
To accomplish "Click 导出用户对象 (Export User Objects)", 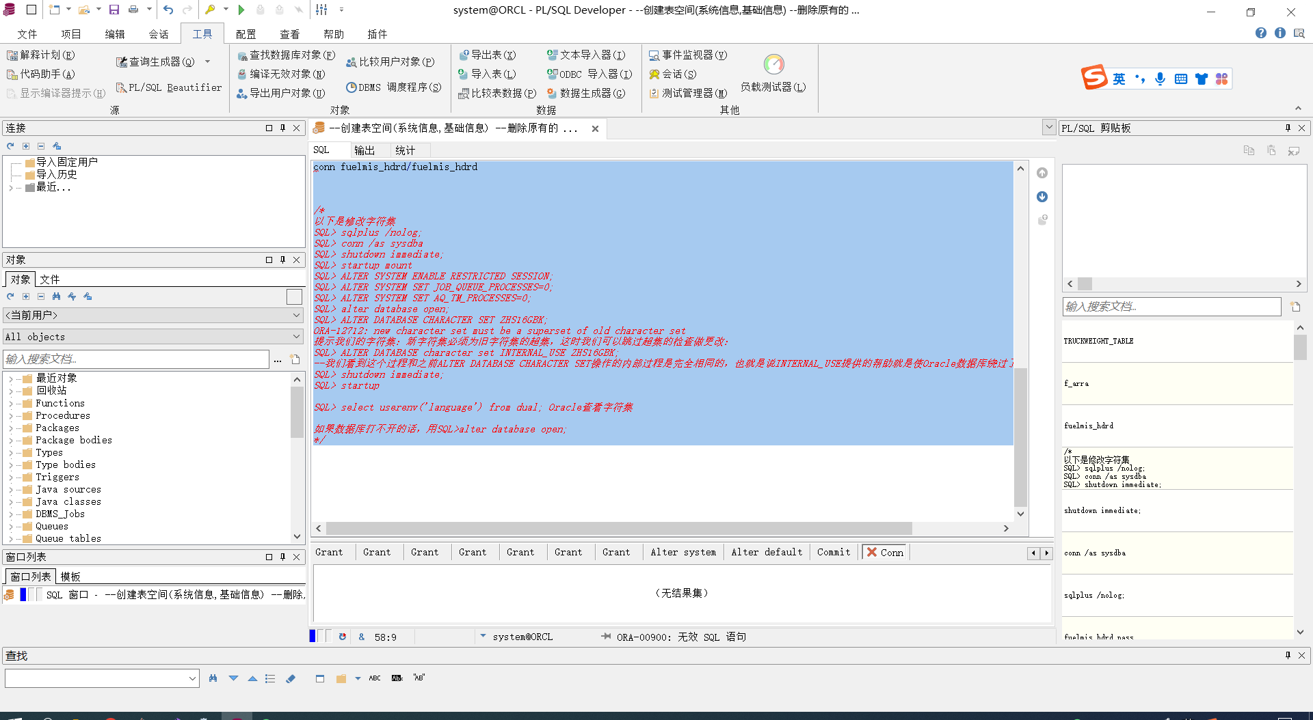I will tap(281, 93).
